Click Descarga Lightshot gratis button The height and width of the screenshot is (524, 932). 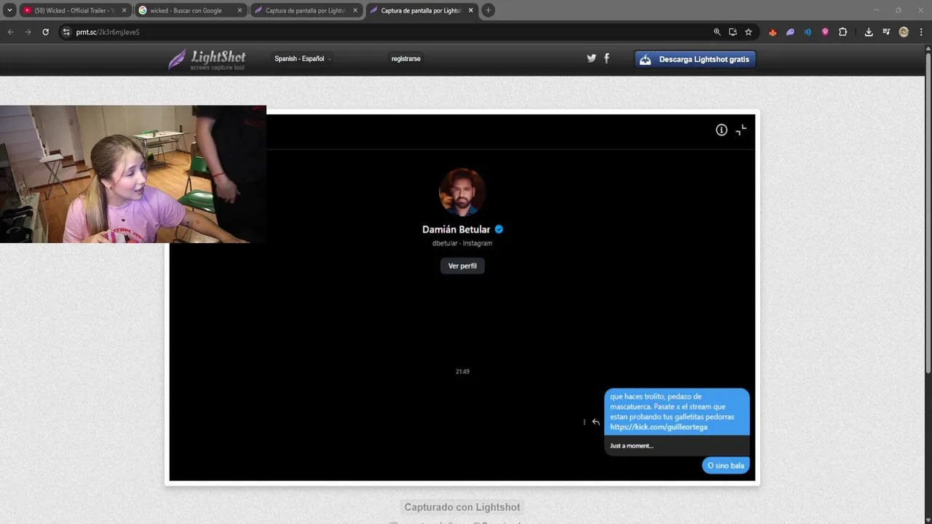[695, 59]
